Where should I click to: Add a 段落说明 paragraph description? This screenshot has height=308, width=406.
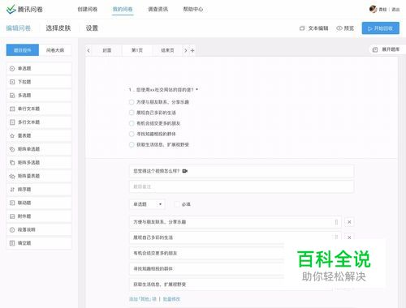[x=39, y=229]
